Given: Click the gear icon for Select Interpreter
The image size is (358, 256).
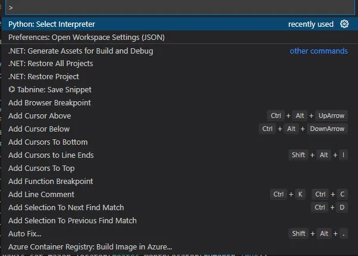Looking at the screenshot, I should click(x=344, y=24).
